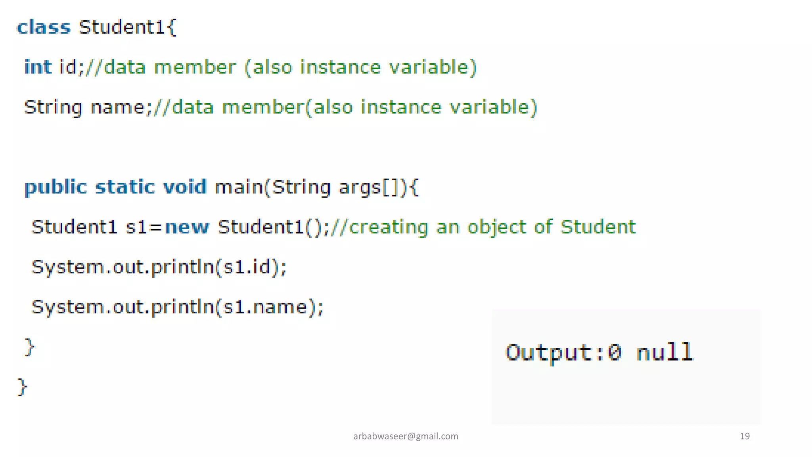This screenshot has width=812, height=457.
Task: Click the arbabwaseer@gmail.com email footer
Action: pyautogui.click(x=406, y=436)
